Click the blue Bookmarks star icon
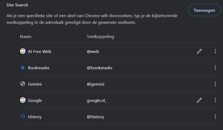This screenshot has width=223, height=130. coord(23,67)
